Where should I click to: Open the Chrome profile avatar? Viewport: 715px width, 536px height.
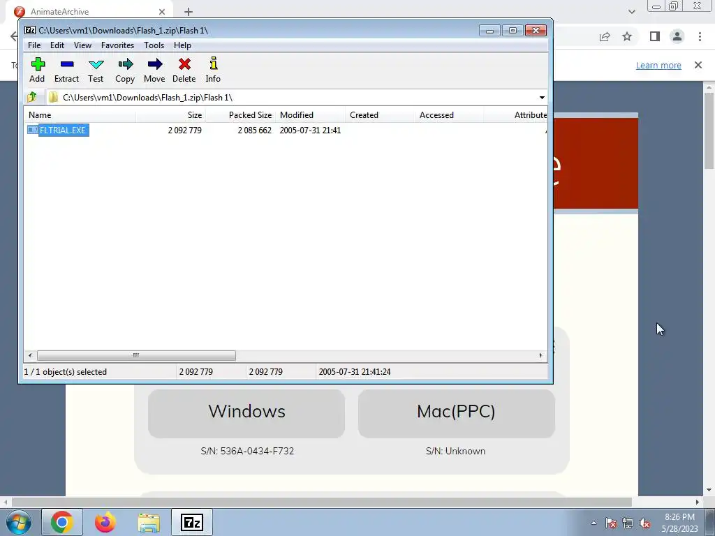(677, 36)
